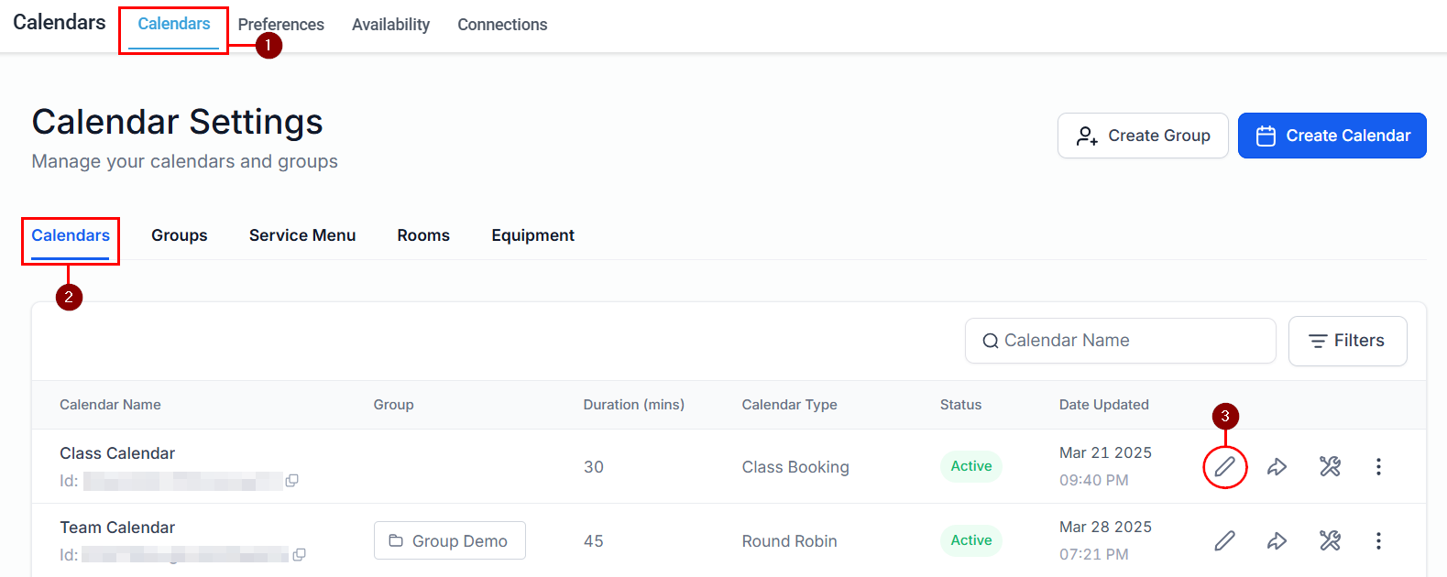Image resolution: width=1447 pixels, height=577 pixels.
Task: Share the Team Calendar via arrow icon
Action: click(x=1277, y=541)
